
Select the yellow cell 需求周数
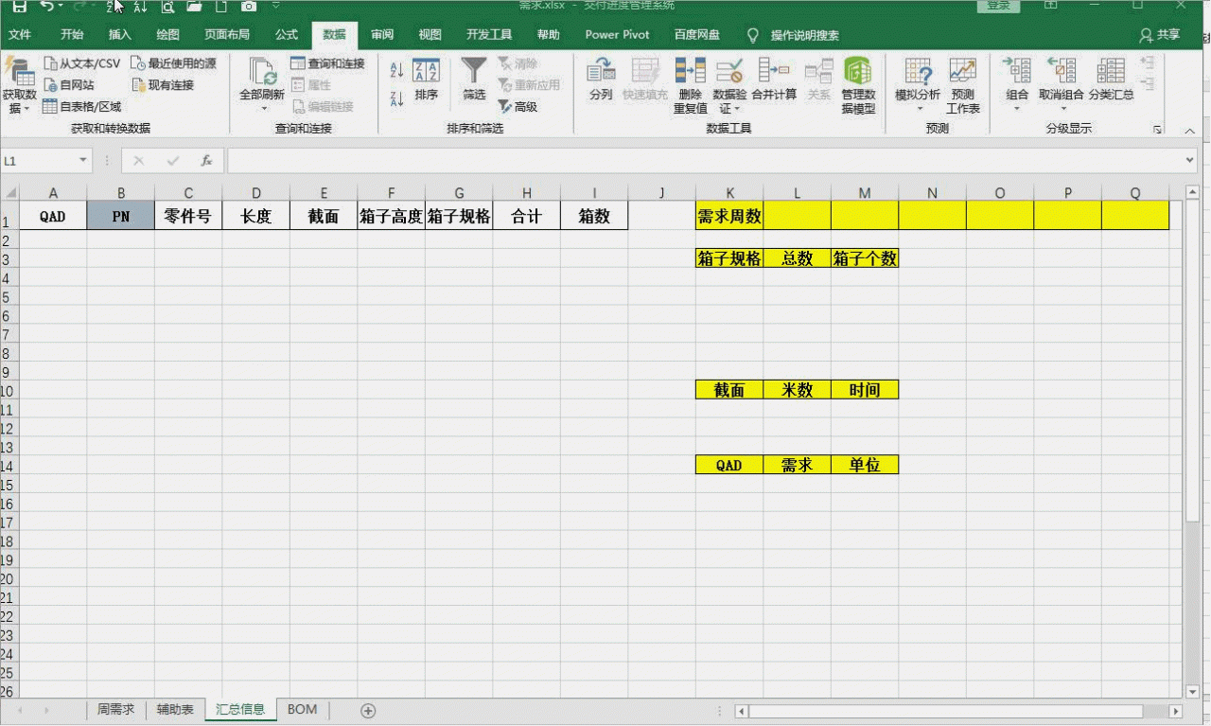[729, 216]
